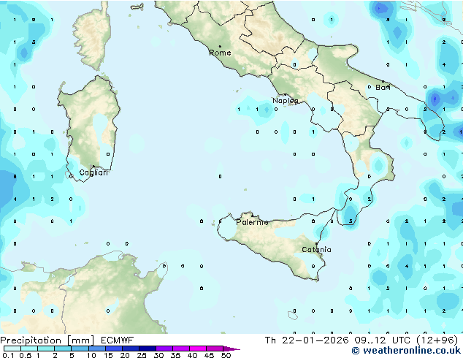Image resolution: width=463 pixels, height=358 pixels.
Task: Click the Cagliari city label
Action: tap(93, 172)
